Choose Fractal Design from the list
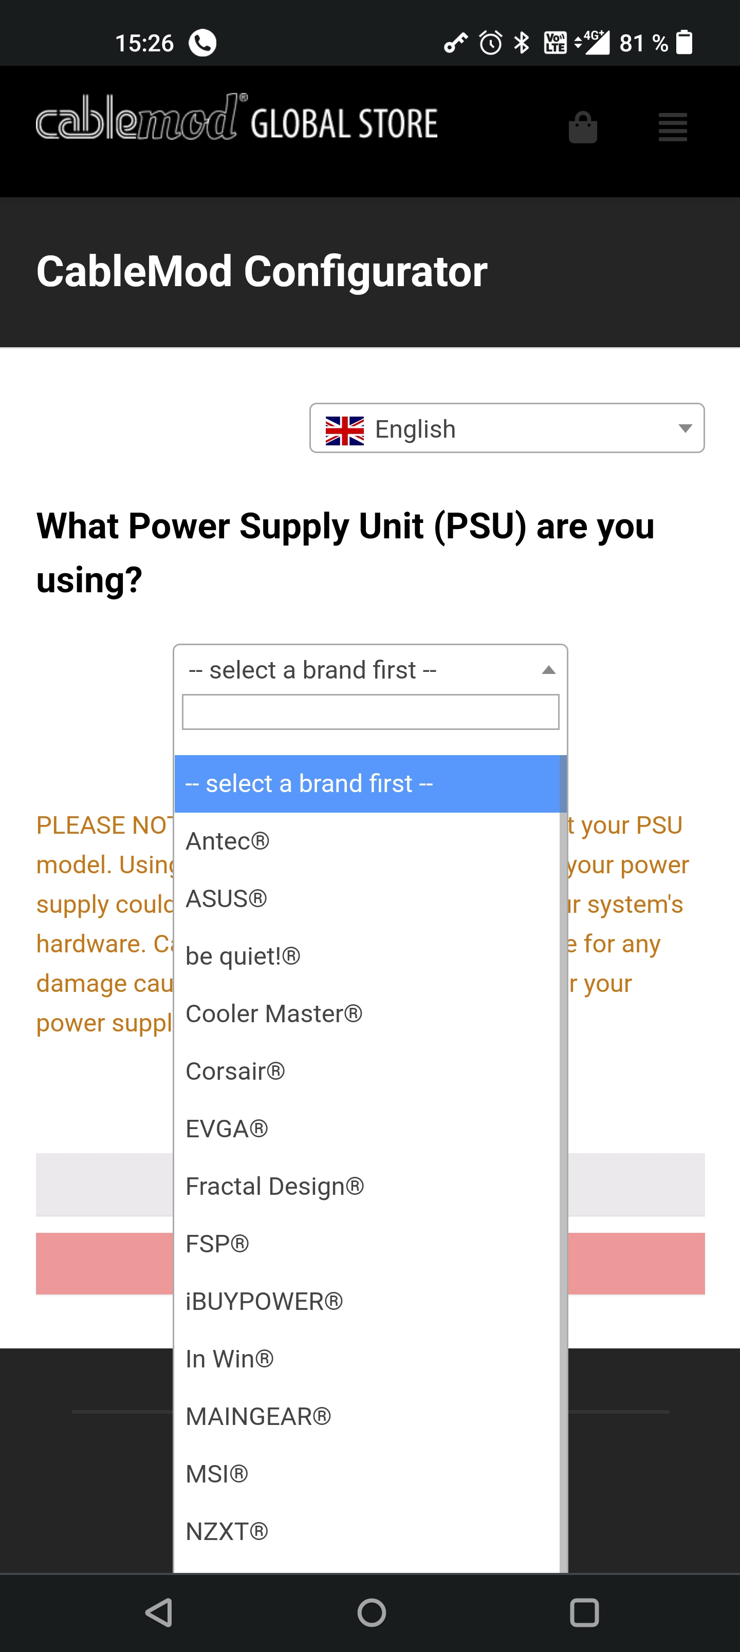The width and height of the screenshot is (740, 1652). point(275,1187)
